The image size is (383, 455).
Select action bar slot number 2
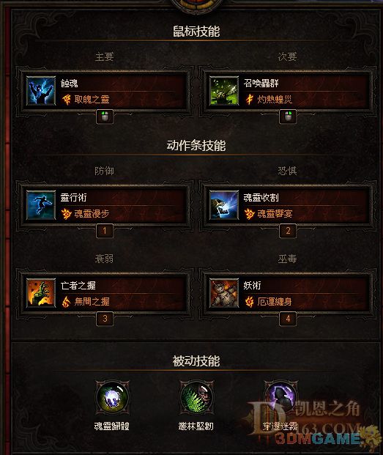tap(288, 231)
